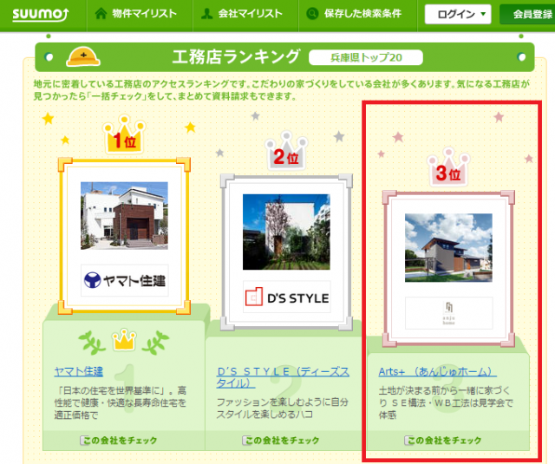Screen dimensions: 555x464
Task: Click the person icon beside 会社マイリスト
Action: tap(206, 14)
